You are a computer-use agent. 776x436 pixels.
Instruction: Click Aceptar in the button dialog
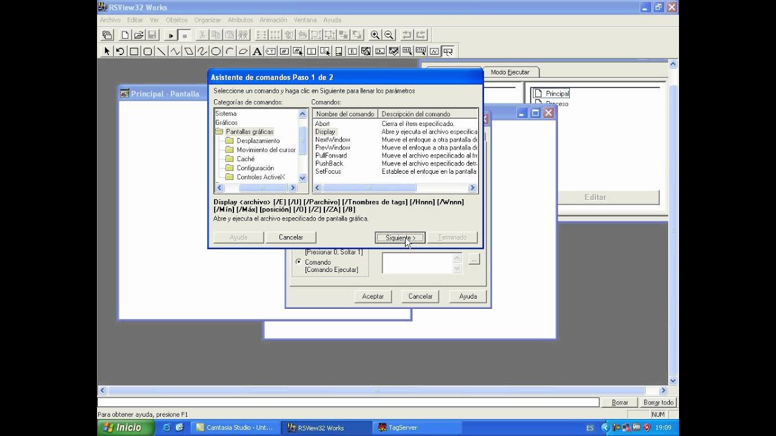pyautogui.click(x=373, y=296)
